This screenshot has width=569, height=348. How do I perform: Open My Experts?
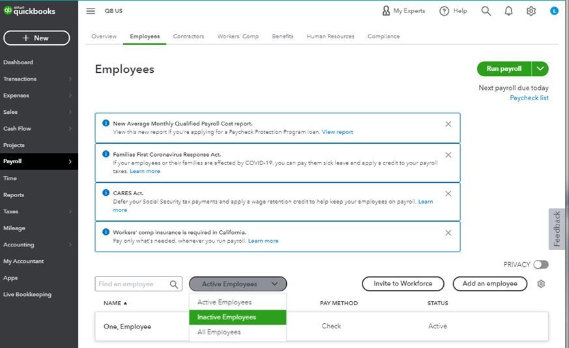403,11
